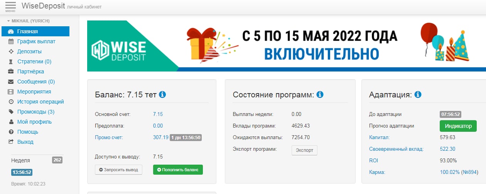Image resolution: width=486 pixels, height=194 pixels.
Task: Click the briefcase icon for Партнёрка
Action: [x=11, y=71]
